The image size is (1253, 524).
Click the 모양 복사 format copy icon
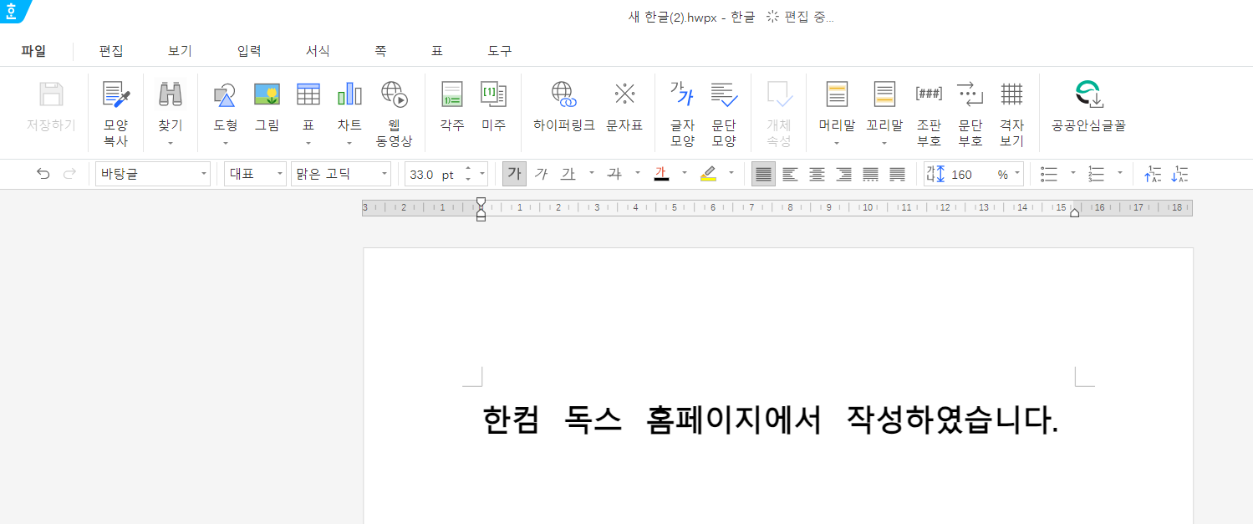[116, 113]
